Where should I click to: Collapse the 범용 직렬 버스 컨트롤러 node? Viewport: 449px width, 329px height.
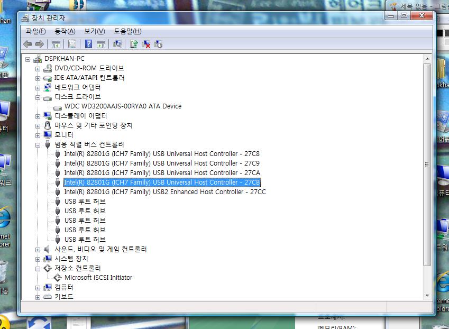[x=38, y=145]
